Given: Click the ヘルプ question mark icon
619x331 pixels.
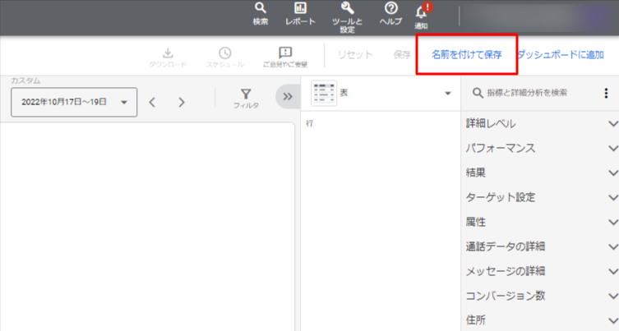Looking at the screenshot, I should tap(390, 9).
